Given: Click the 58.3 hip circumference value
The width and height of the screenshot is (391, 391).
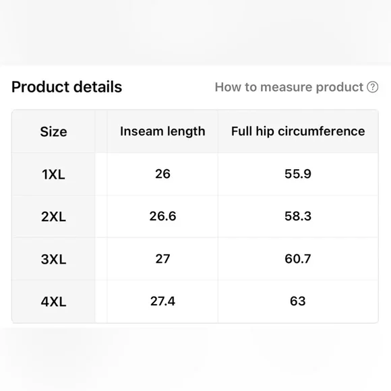Looking at the screenshot, I should [x=298, y=216].
